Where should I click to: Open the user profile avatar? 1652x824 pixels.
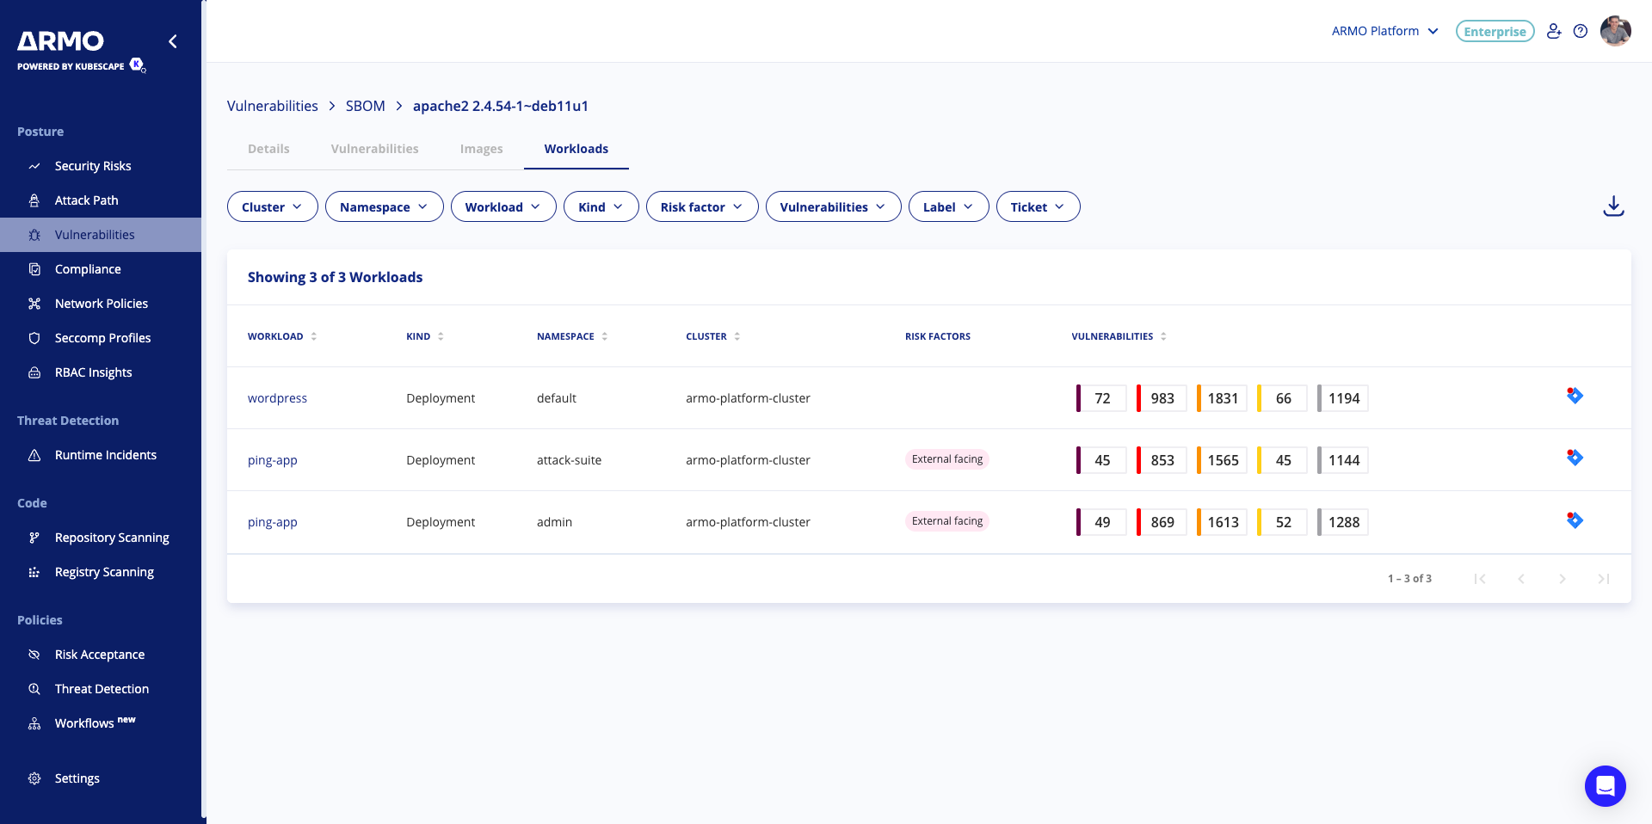coord(1616,31)
